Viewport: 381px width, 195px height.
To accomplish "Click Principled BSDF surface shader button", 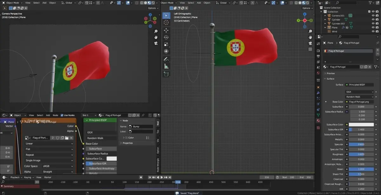I will click(360, 85).
